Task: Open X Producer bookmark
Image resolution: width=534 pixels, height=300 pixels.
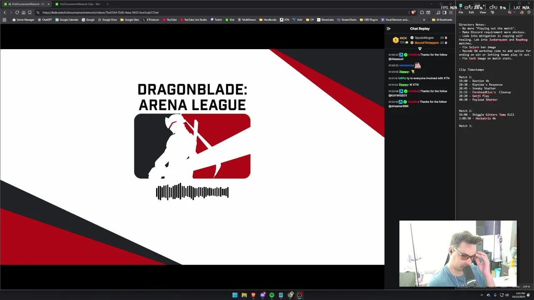Action: point(151,20)
